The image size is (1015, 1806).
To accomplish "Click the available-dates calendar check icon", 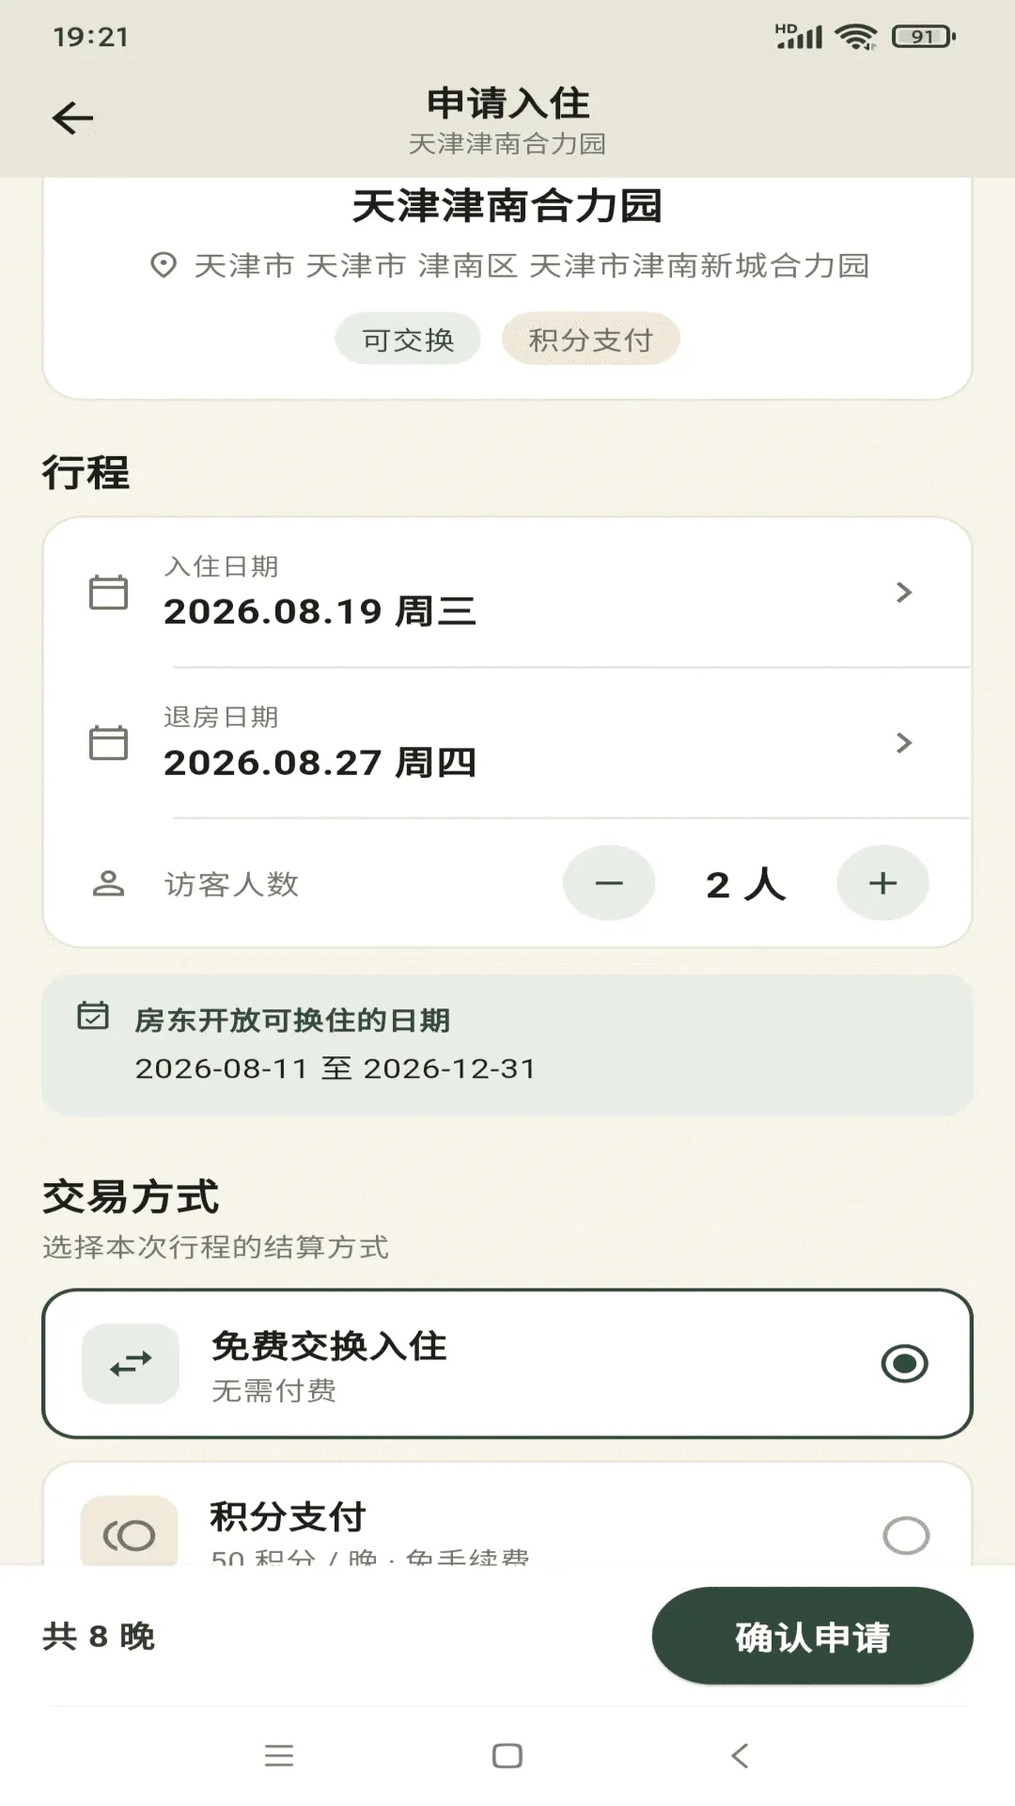I will [x=93, y=1016].
